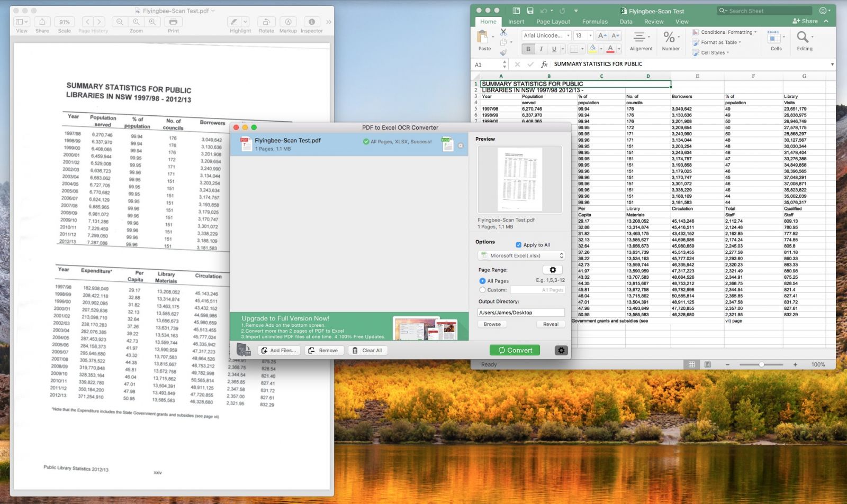Screen dimensions: 847x504
Task: Reset to actual size in Preview zoom group
Action: 136,22
